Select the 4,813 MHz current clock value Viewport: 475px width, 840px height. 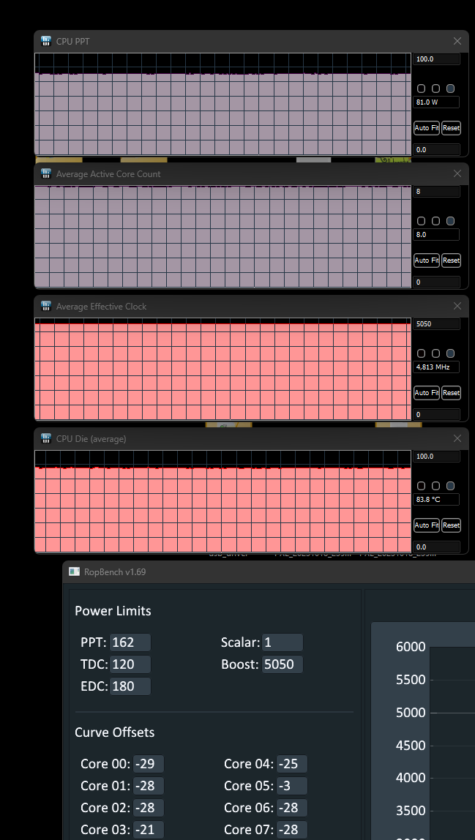click(x=436, y=367)
